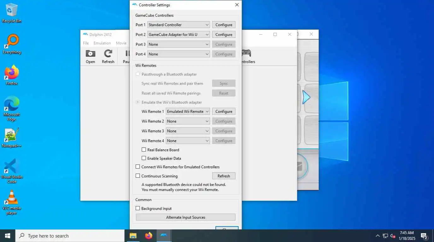Open File Explorer from the taskbar
The image size is (434, 242).
[x=133, y=236]
